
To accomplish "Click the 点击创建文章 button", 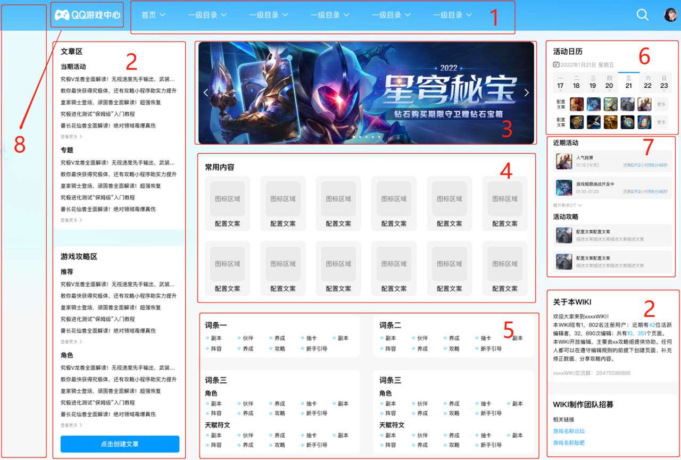I will (120, 444).
